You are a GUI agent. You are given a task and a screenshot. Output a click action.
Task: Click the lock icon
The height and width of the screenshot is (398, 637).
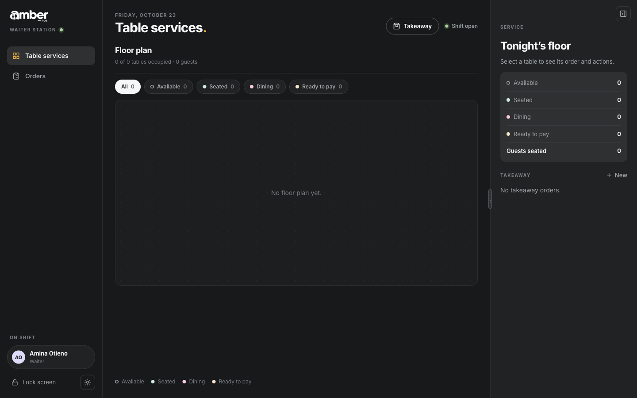[x=15, y=383]
